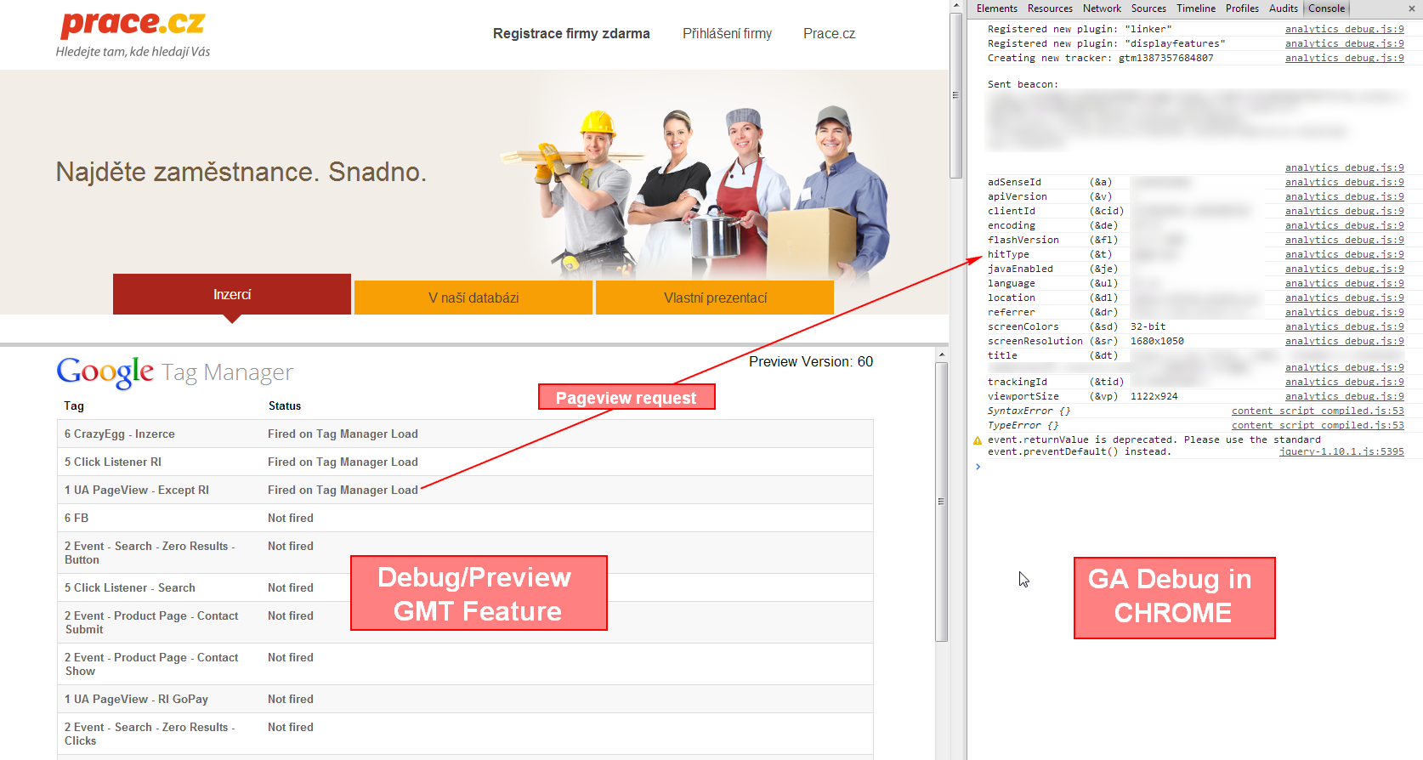Open the Elements tab in DevTools
Viewport: 1423px width, 760px height.
[x=997, y=9]
